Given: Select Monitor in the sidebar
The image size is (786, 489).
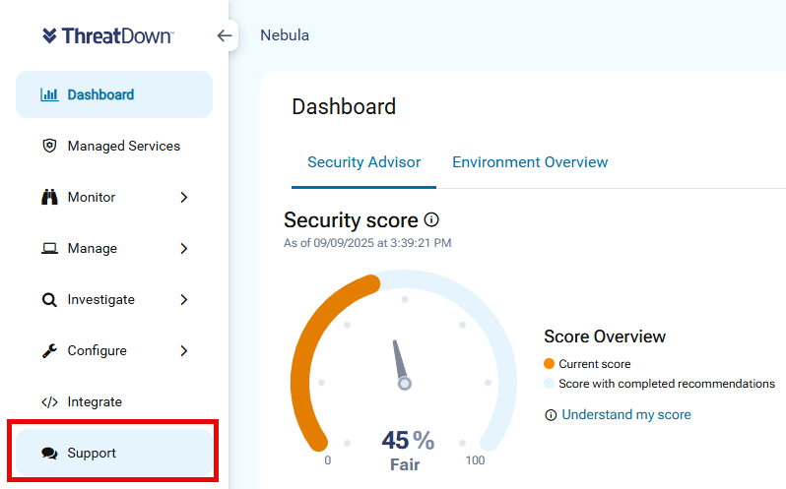Looking at the screenshot, I should (x=114, y=197).
